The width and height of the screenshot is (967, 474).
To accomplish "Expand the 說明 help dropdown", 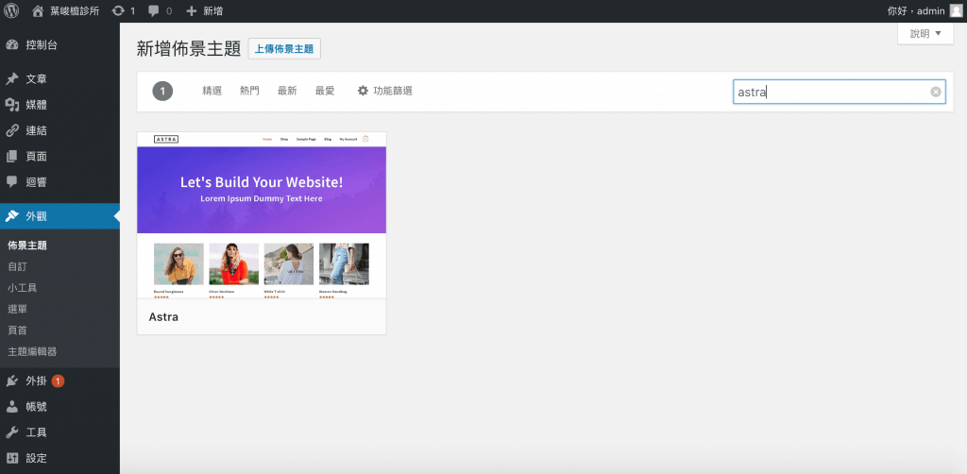I will [x=925, y=33].
